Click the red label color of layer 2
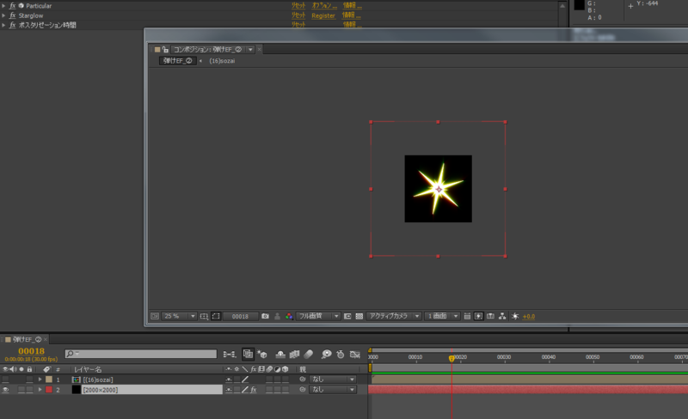Image resolution: width=688 pixels, height=419 pixels. [49, 390]
